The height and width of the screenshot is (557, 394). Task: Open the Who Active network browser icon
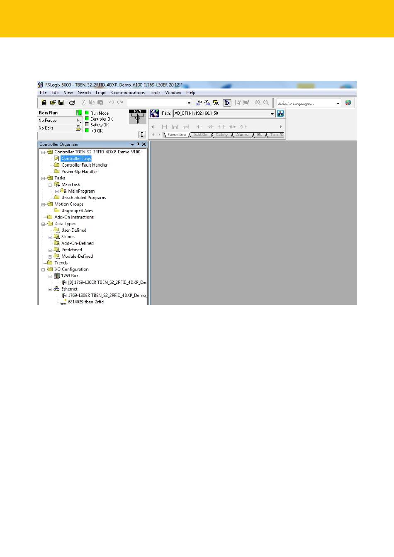[x=280, y=113]
